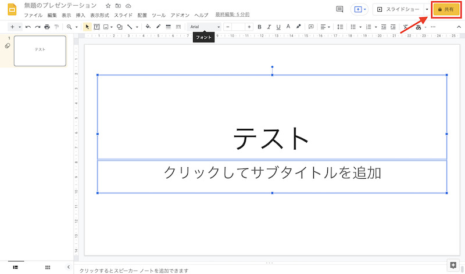Toggle underline formatting
465x274 pixels.
278,27
